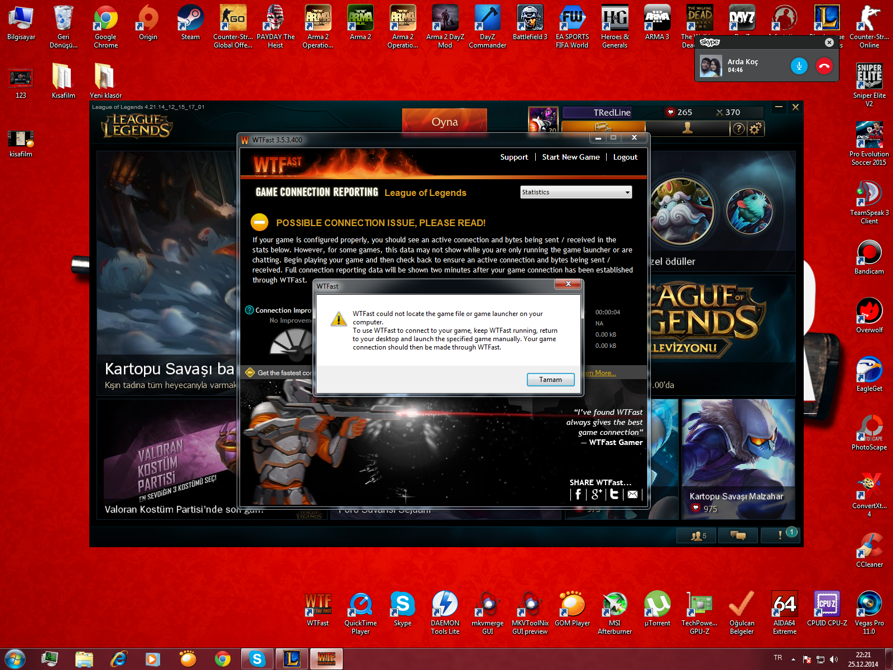Open AIDA64 Extreme desktop shortcut

pyautogui.click(x=784, y=613)
